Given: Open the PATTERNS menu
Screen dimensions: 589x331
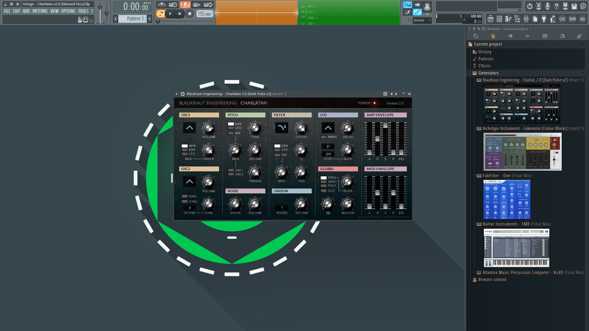Looking at the screenshot, I should (40, 11).
